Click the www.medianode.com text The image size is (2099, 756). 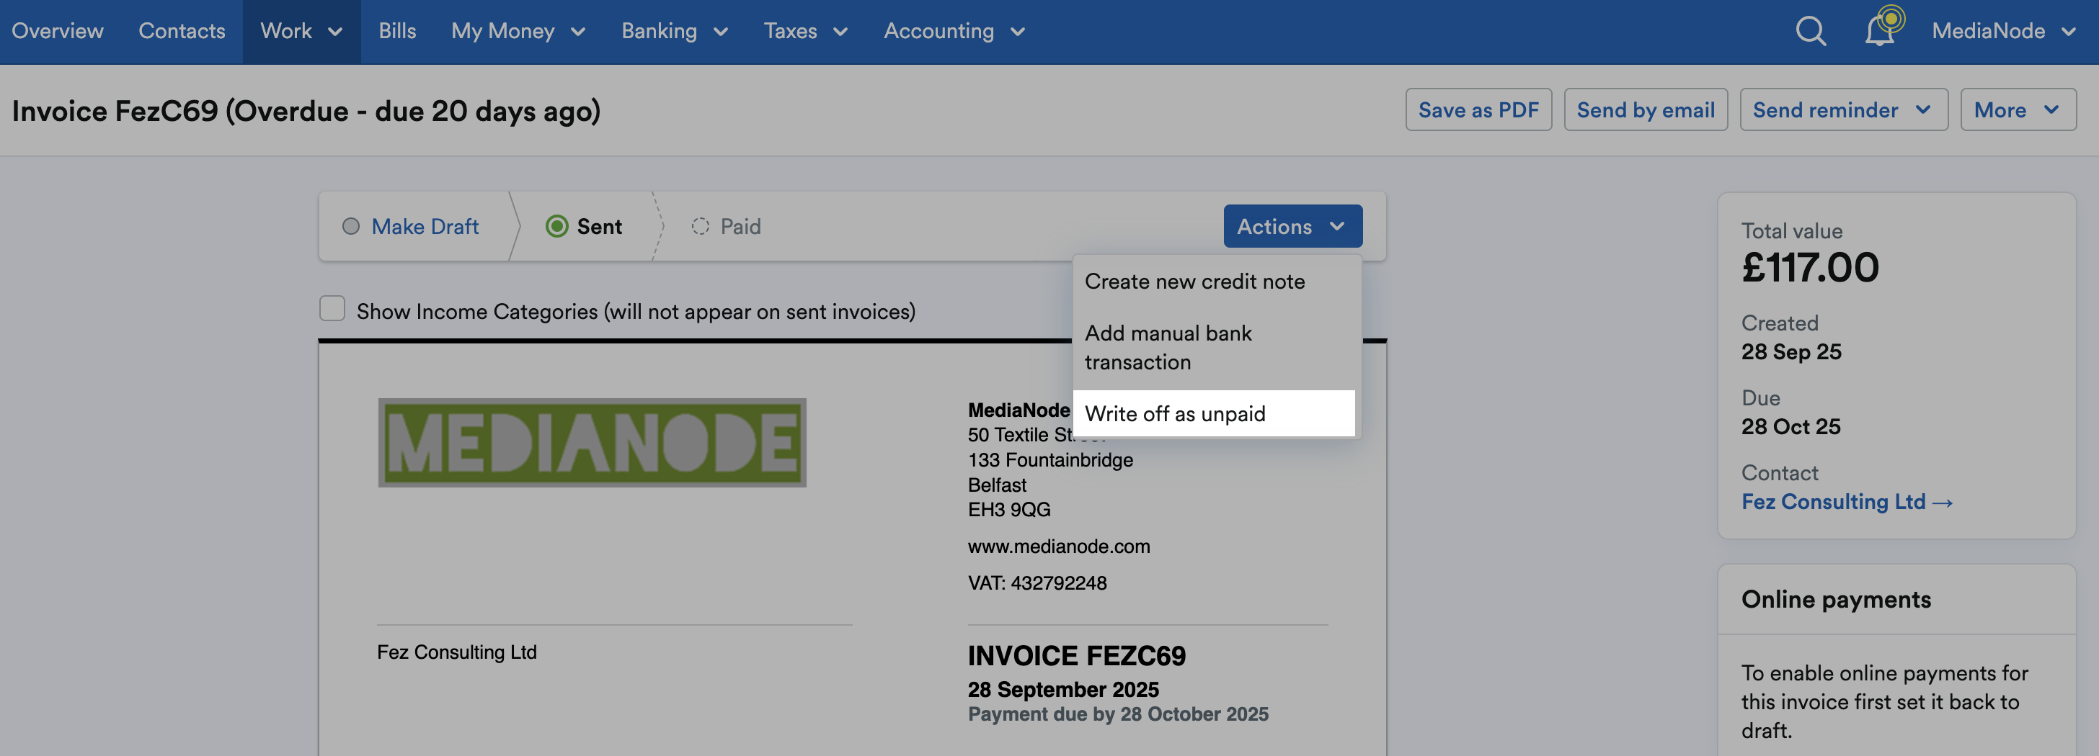pyautogui.click(x=1058, y=546)
